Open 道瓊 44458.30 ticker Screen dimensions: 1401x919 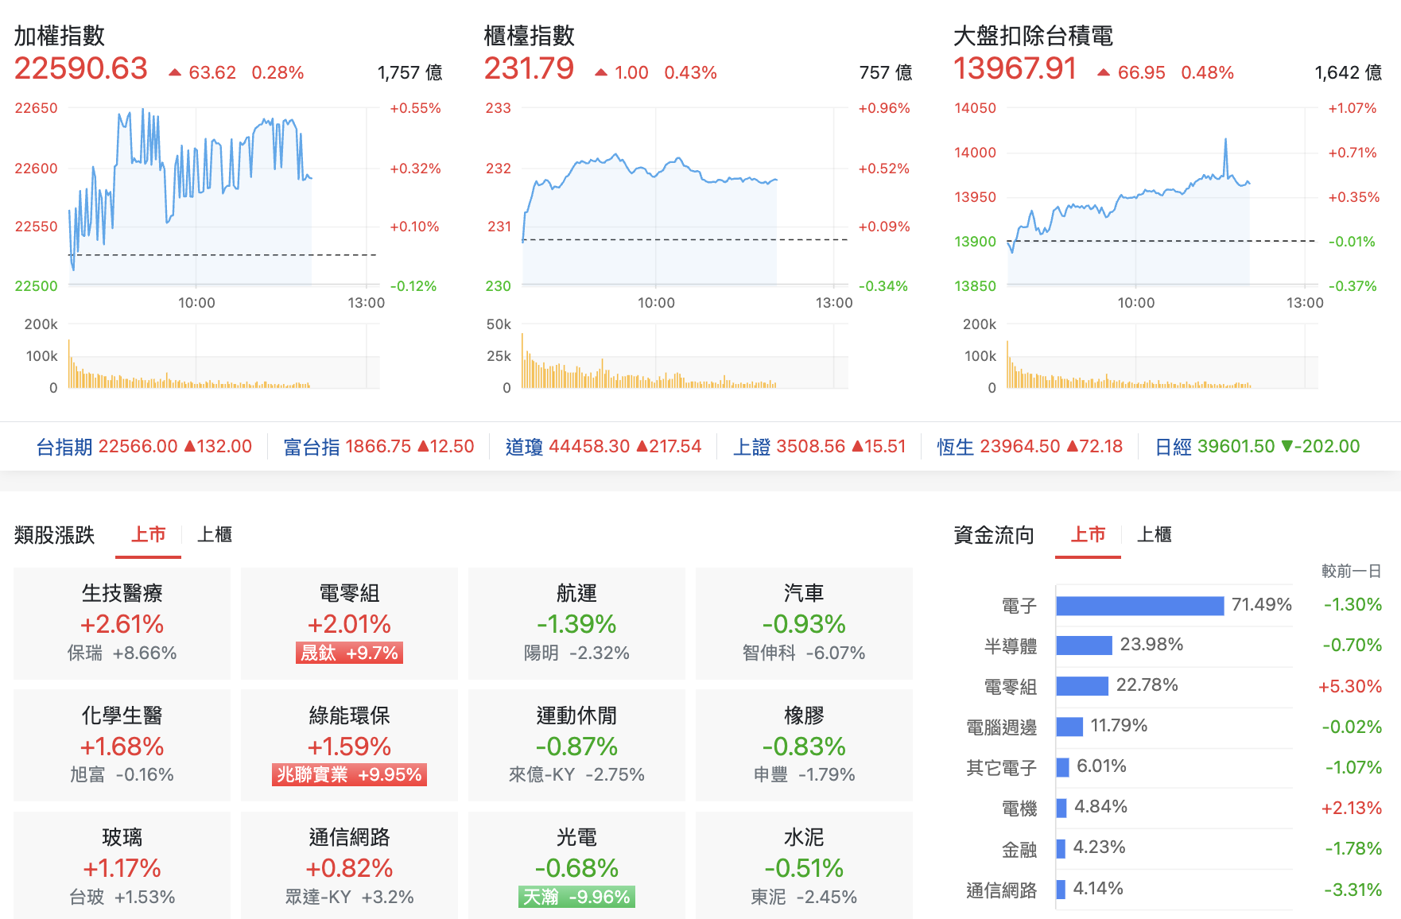[603, 447]
